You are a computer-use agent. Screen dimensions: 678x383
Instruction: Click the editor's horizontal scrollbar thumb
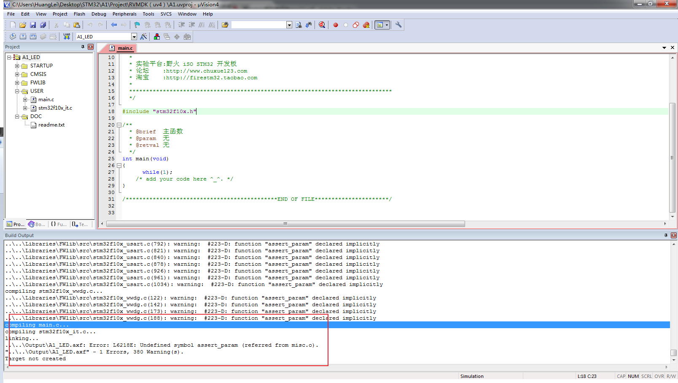coord(285,224)
